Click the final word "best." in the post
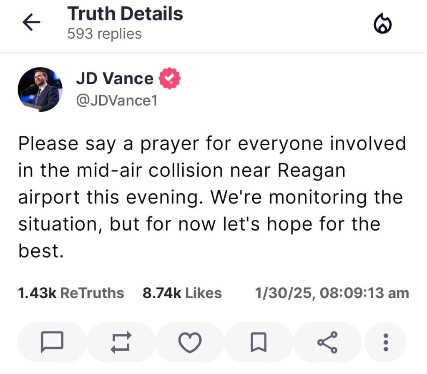 tap(40, 251)
